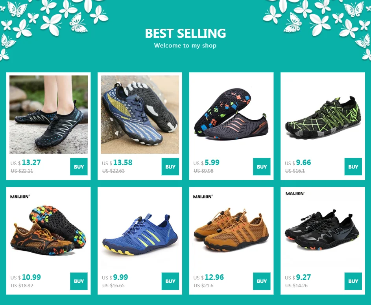
Task: Open the blue and yellow shoe photo
Action: pos(140,114)
